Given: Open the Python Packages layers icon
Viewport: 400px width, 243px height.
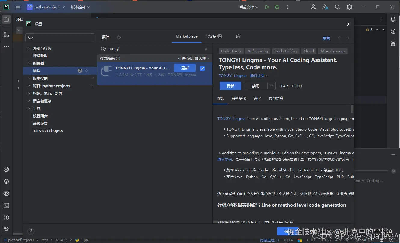Looking at the screenshot, I should (6, 181).
